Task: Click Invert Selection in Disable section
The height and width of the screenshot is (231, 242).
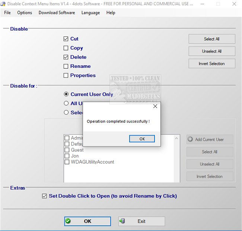Action: pyautogui.click(x=212, y=63)
